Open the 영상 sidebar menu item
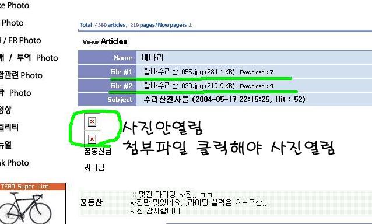 tap(5, 110)
